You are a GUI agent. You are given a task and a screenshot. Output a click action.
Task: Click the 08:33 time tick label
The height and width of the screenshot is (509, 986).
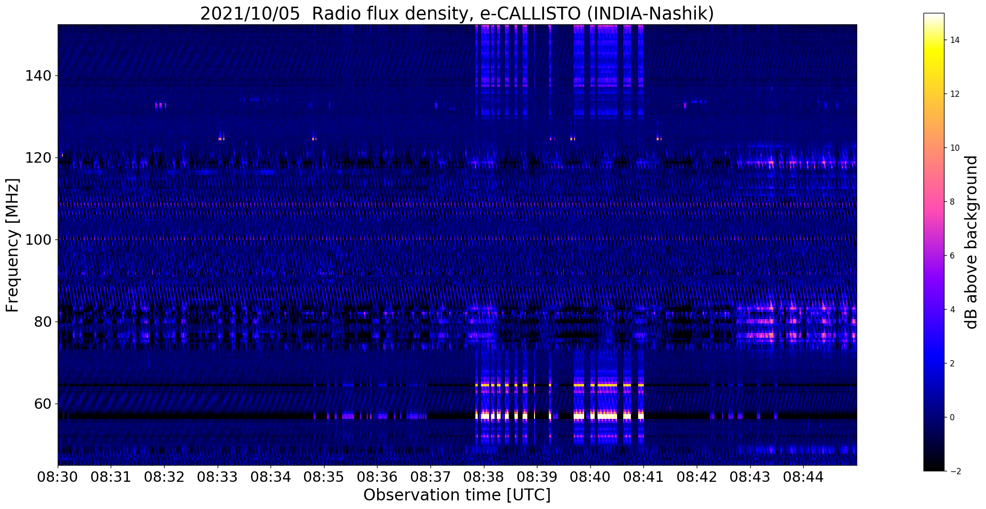(218, 477)
